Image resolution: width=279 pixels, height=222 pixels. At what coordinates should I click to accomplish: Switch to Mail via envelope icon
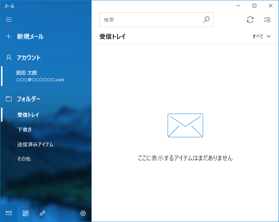tap(9, 213)
